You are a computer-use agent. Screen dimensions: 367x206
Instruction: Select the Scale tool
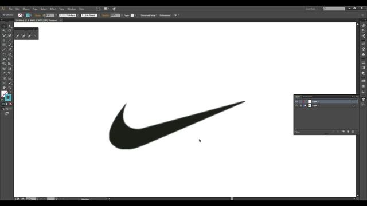pyautogui.click(x=10, y=54)
